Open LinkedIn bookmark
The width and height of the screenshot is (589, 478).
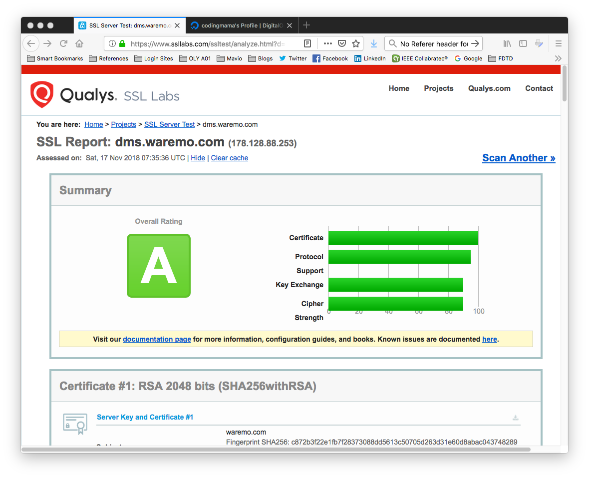pos(370,58)
